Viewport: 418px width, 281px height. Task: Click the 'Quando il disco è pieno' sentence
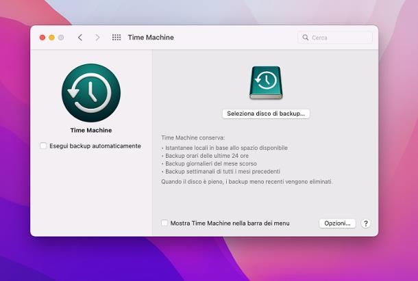point(247,182)
